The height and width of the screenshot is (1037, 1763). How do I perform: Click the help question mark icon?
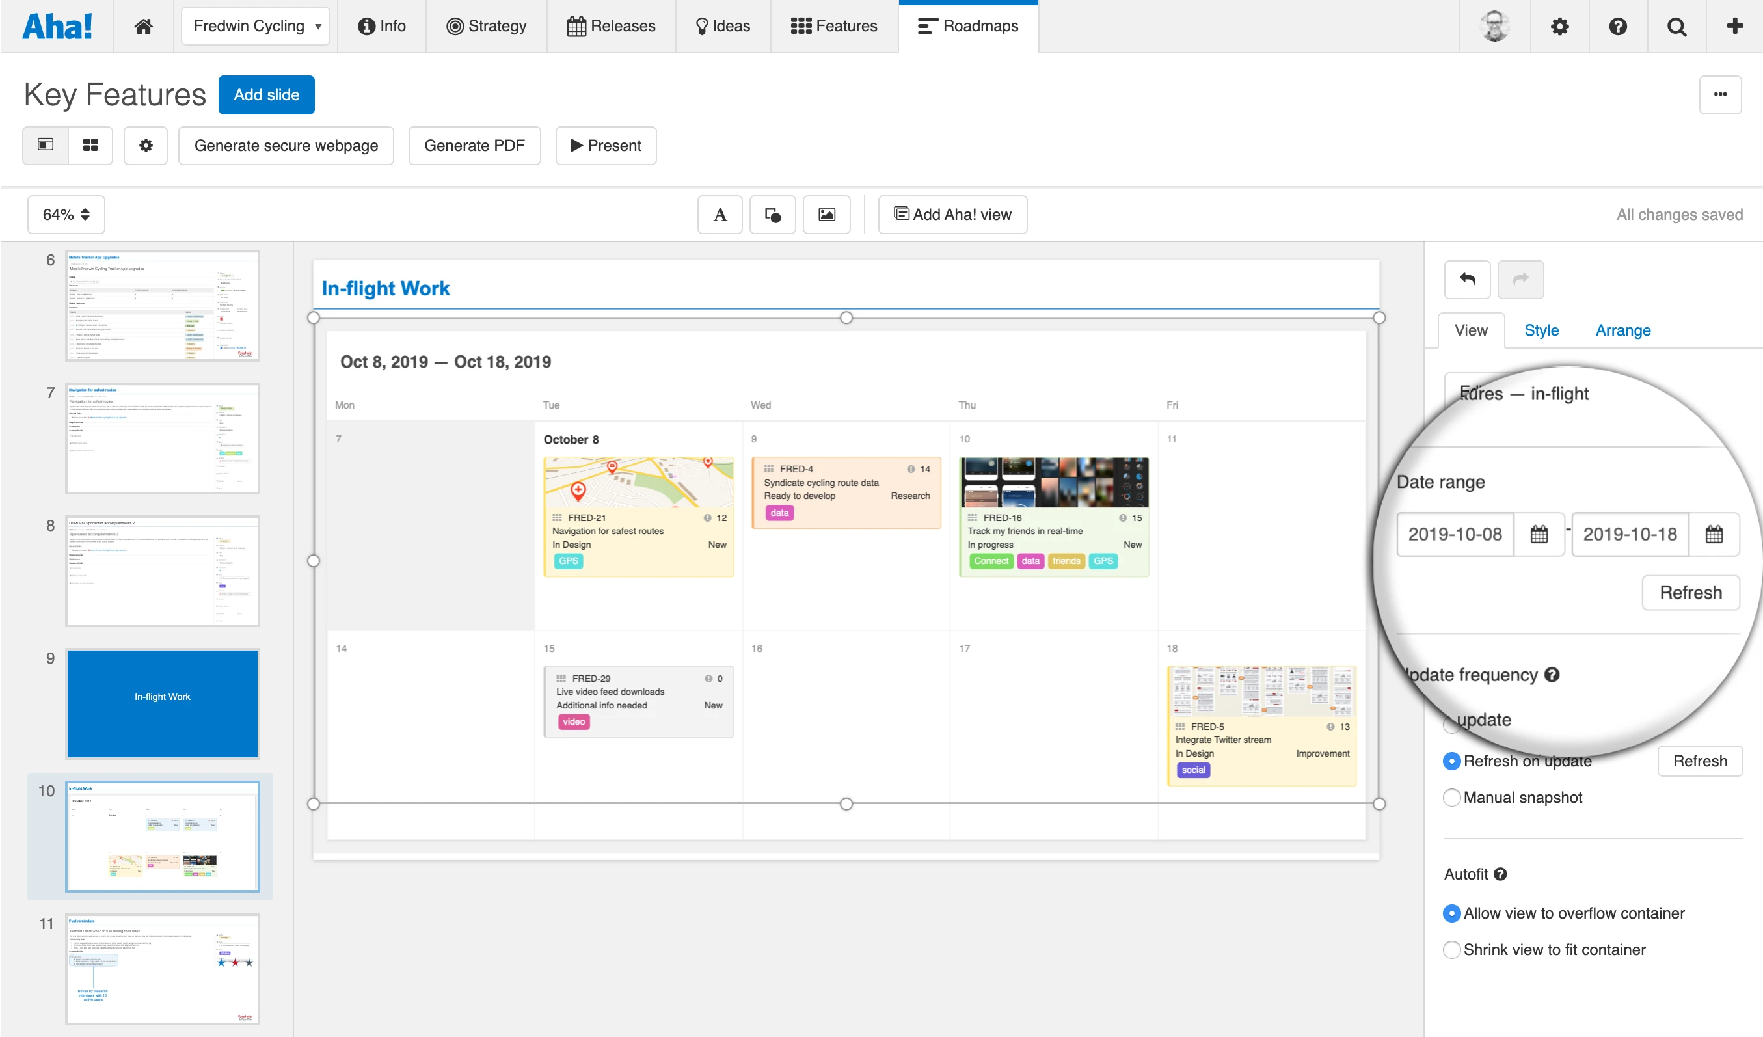[1617, 26]
